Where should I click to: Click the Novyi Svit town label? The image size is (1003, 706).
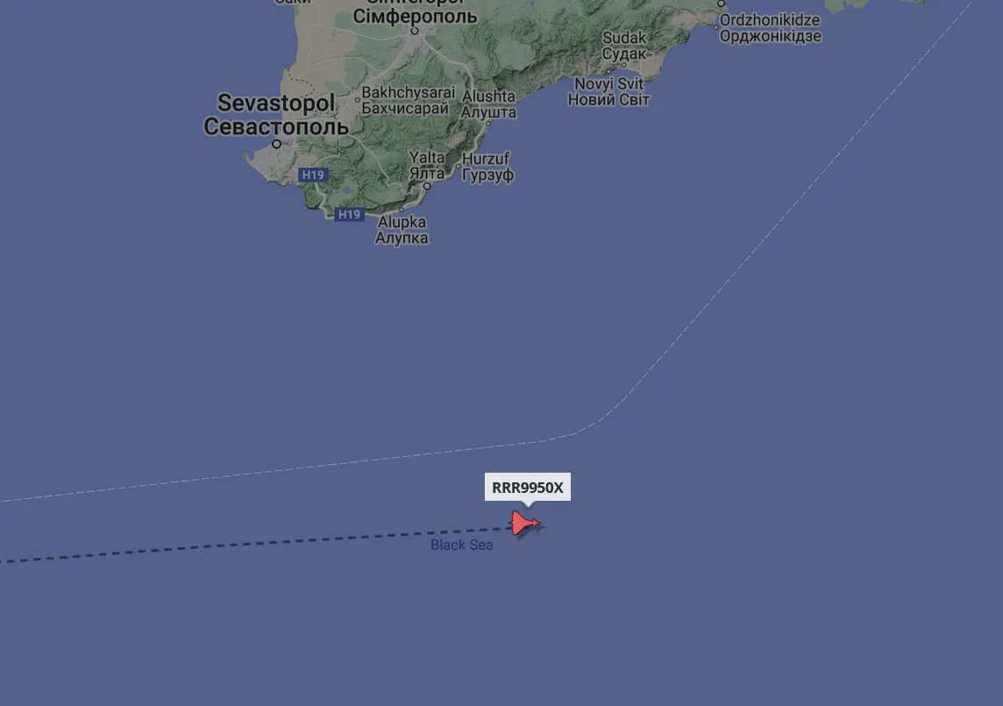click(609, 91)
